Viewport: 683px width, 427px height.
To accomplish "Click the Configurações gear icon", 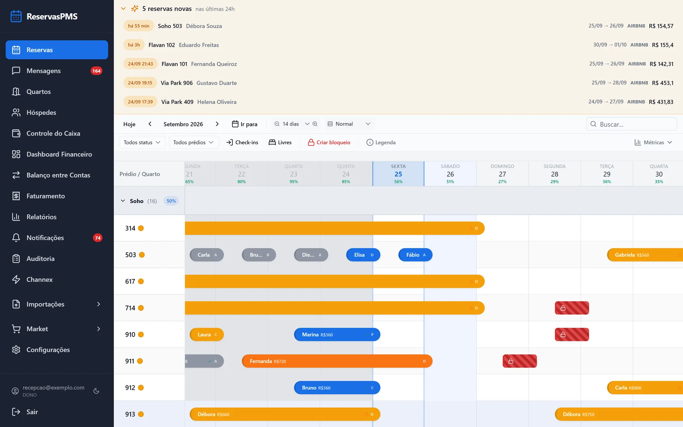I will pyautogui.click(x=16, y=350).
